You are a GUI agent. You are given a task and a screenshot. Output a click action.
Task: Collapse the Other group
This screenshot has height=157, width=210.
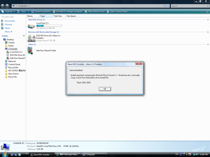[x=208, y=44]
